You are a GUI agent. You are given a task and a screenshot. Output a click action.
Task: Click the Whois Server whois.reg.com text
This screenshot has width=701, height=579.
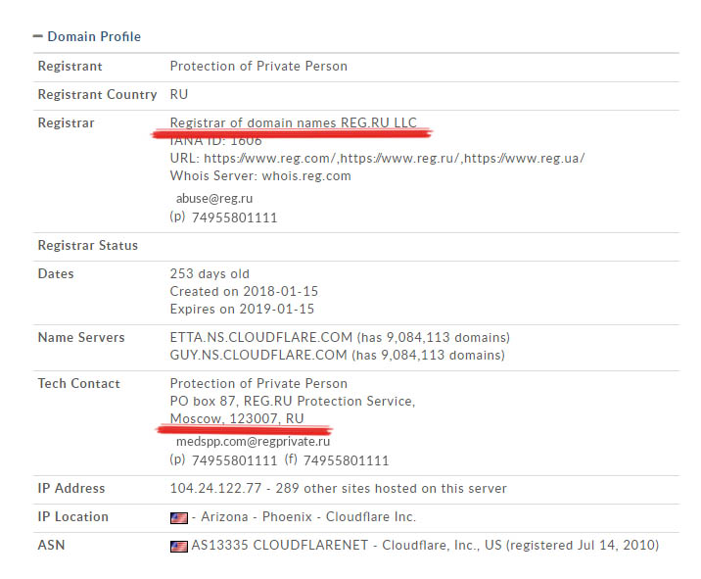(x=259, y=176)
